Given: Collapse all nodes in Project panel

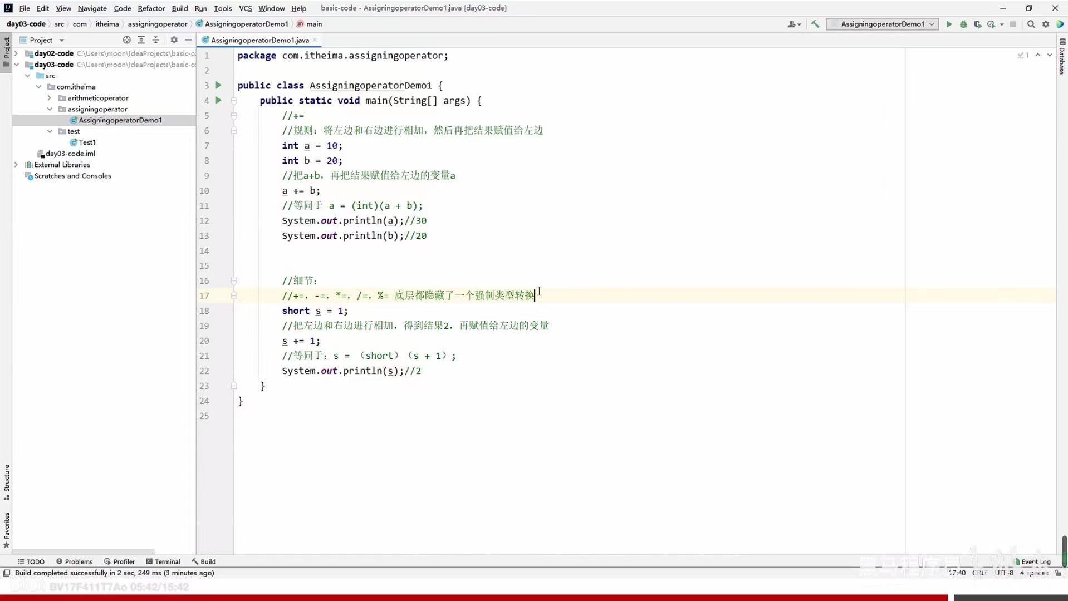Looking at the screenshot, I should 156,40.
